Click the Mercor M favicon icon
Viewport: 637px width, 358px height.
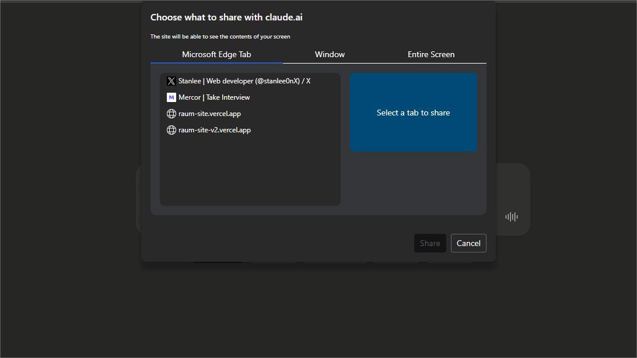click(171, 97)
